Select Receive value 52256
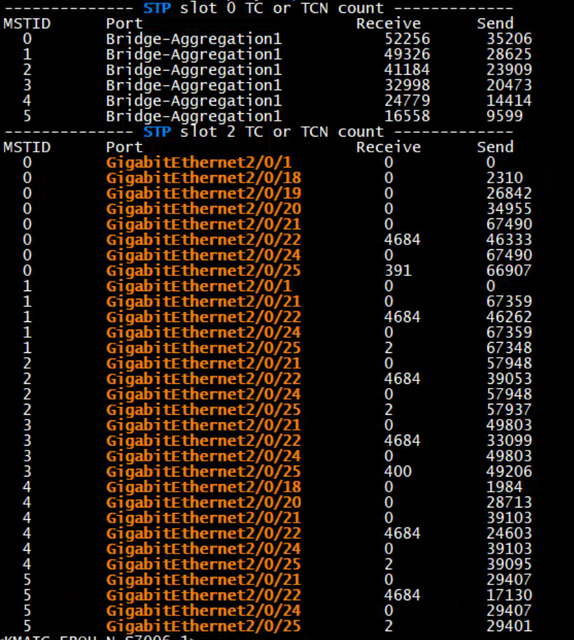This screenshot has height=640, width=574. (407, 39)
